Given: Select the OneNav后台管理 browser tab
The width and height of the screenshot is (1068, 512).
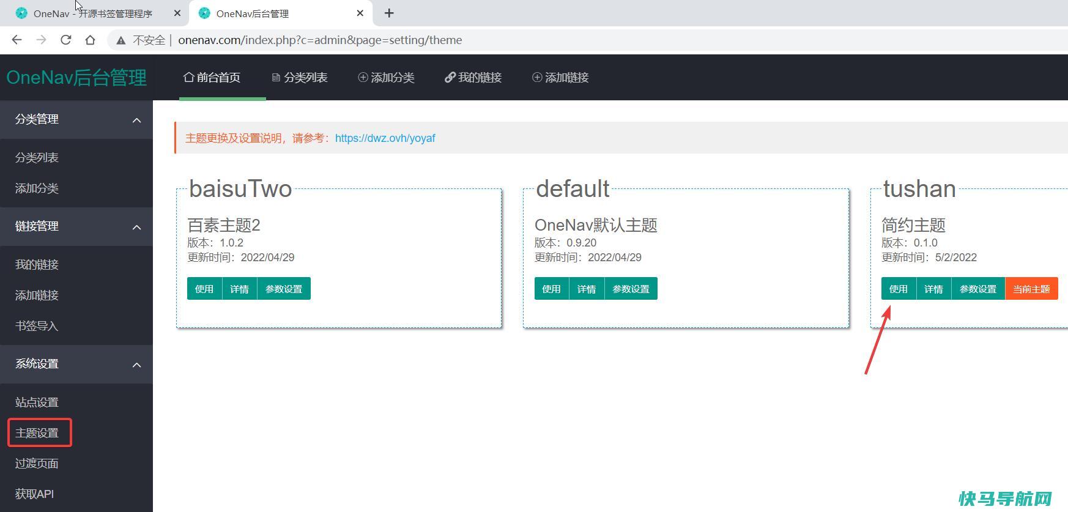Looking at the screenshot, I should pyautogui.click(x=281, y=13).
